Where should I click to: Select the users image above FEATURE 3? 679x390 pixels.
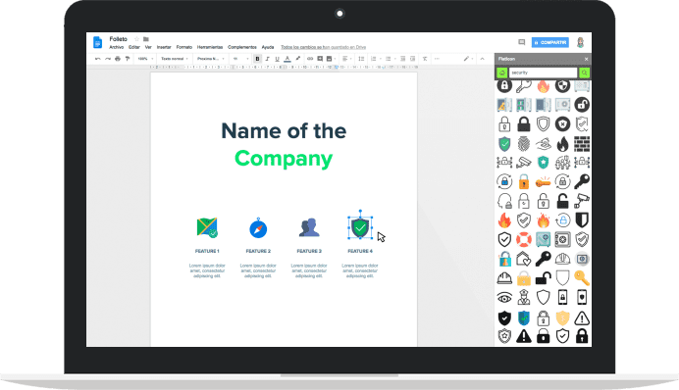point(309,227)
